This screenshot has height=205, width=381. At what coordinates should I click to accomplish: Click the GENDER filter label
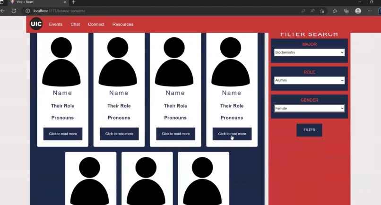click(x=309, y=100)
